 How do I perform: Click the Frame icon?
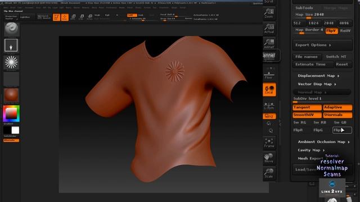tap(269, 143)
